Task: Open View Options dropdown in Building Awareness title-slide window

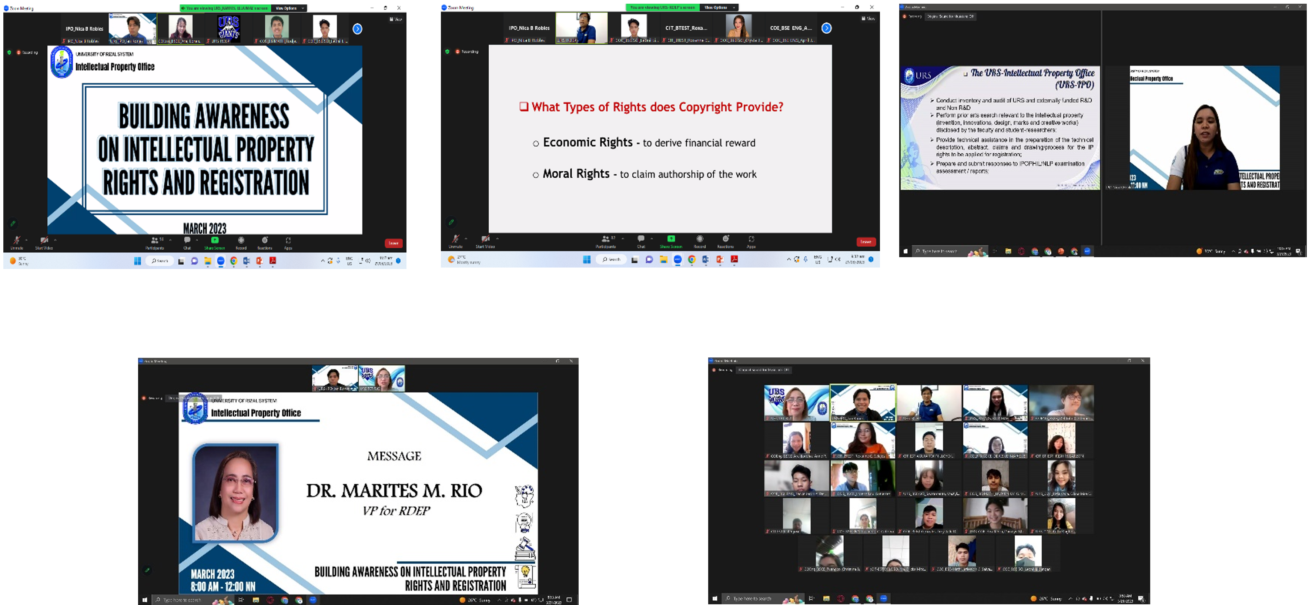Action: [x=289, y=8]
